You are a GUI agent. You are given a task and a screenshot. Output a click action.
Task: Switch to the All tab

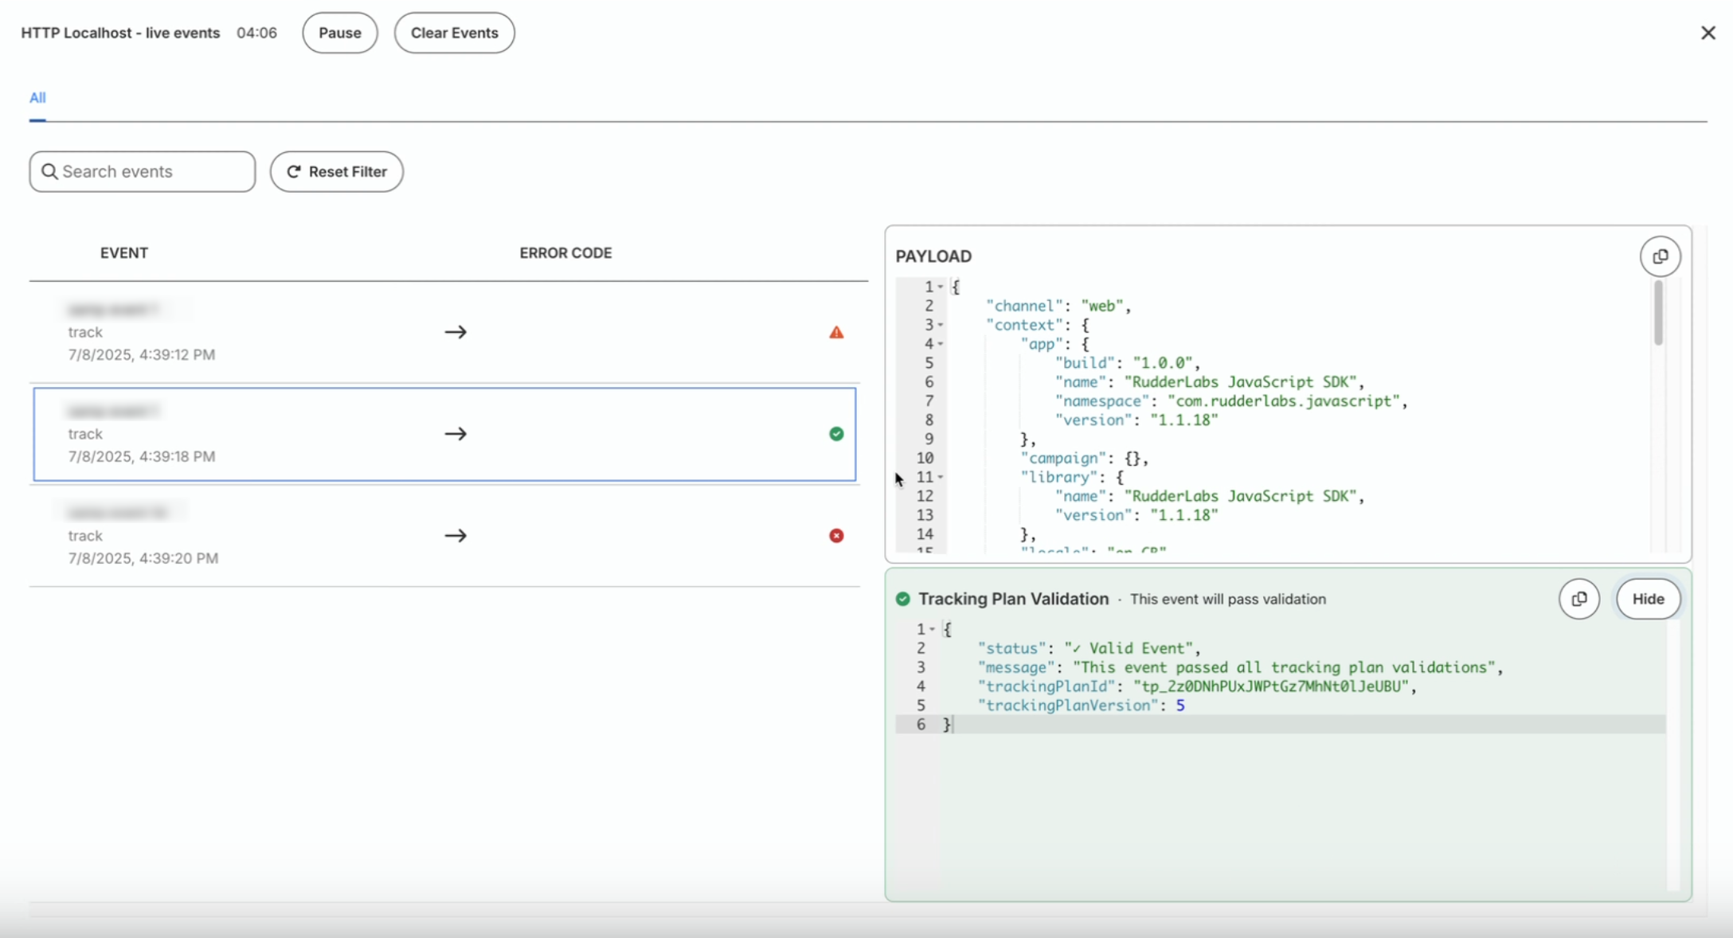pos(37,97)
